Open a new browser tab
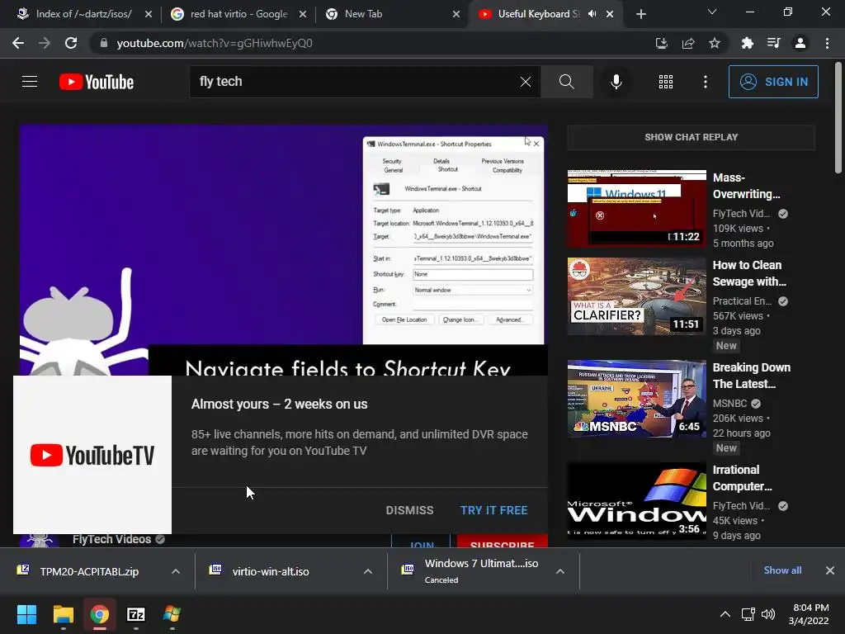The width and height of the screenshot is (845, 634). click(640, 15)
